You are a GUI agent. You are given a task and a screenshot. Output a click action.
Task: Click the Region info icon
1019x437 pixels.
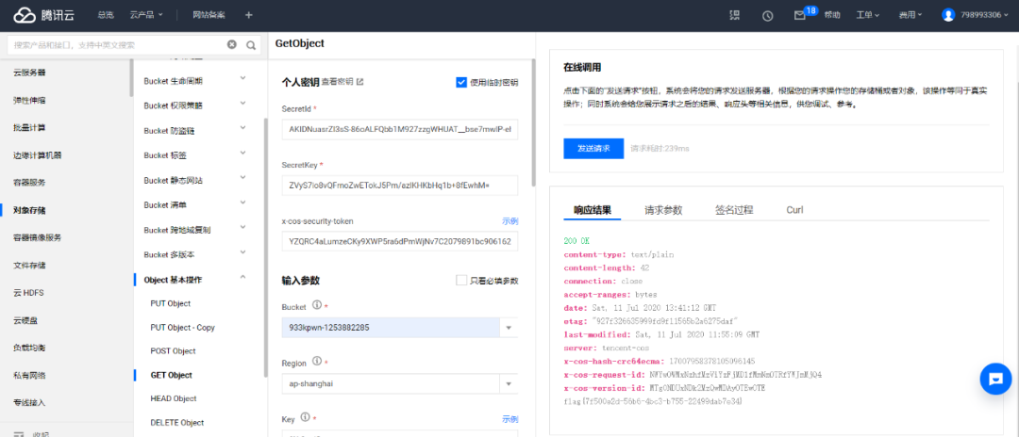point(317,361)
